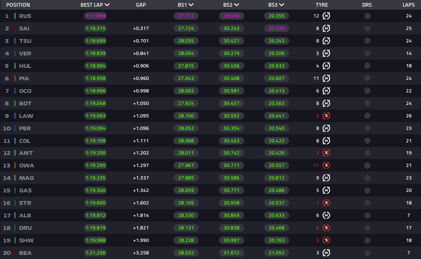Click the soft tyre icon for SHW
Viewport: 421px width, 259px height.
[x=326, y=240]
